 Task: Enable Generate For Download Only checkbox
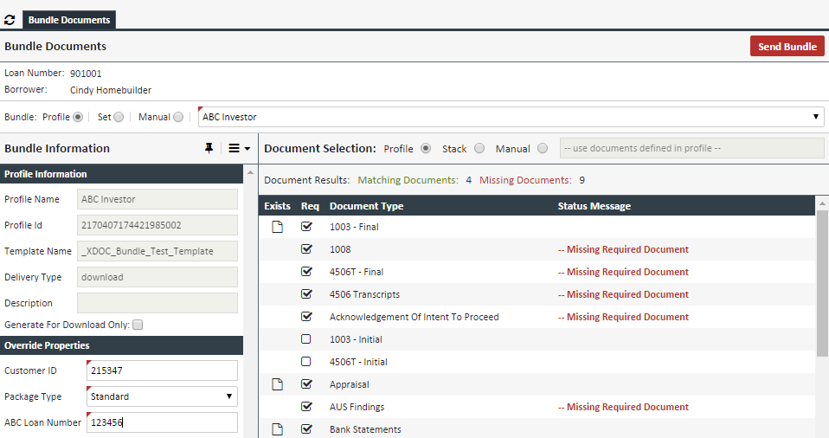(x=138, y=325)
